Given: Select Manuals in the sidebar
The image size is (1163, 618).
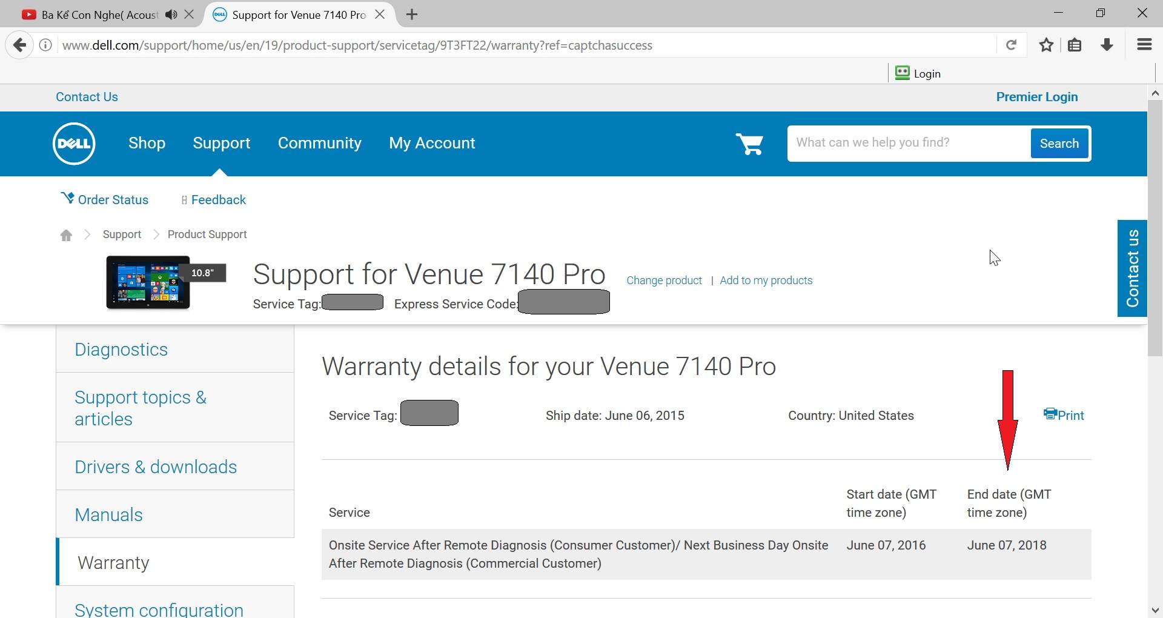Looking at the screenshot, I should [175, 514].
